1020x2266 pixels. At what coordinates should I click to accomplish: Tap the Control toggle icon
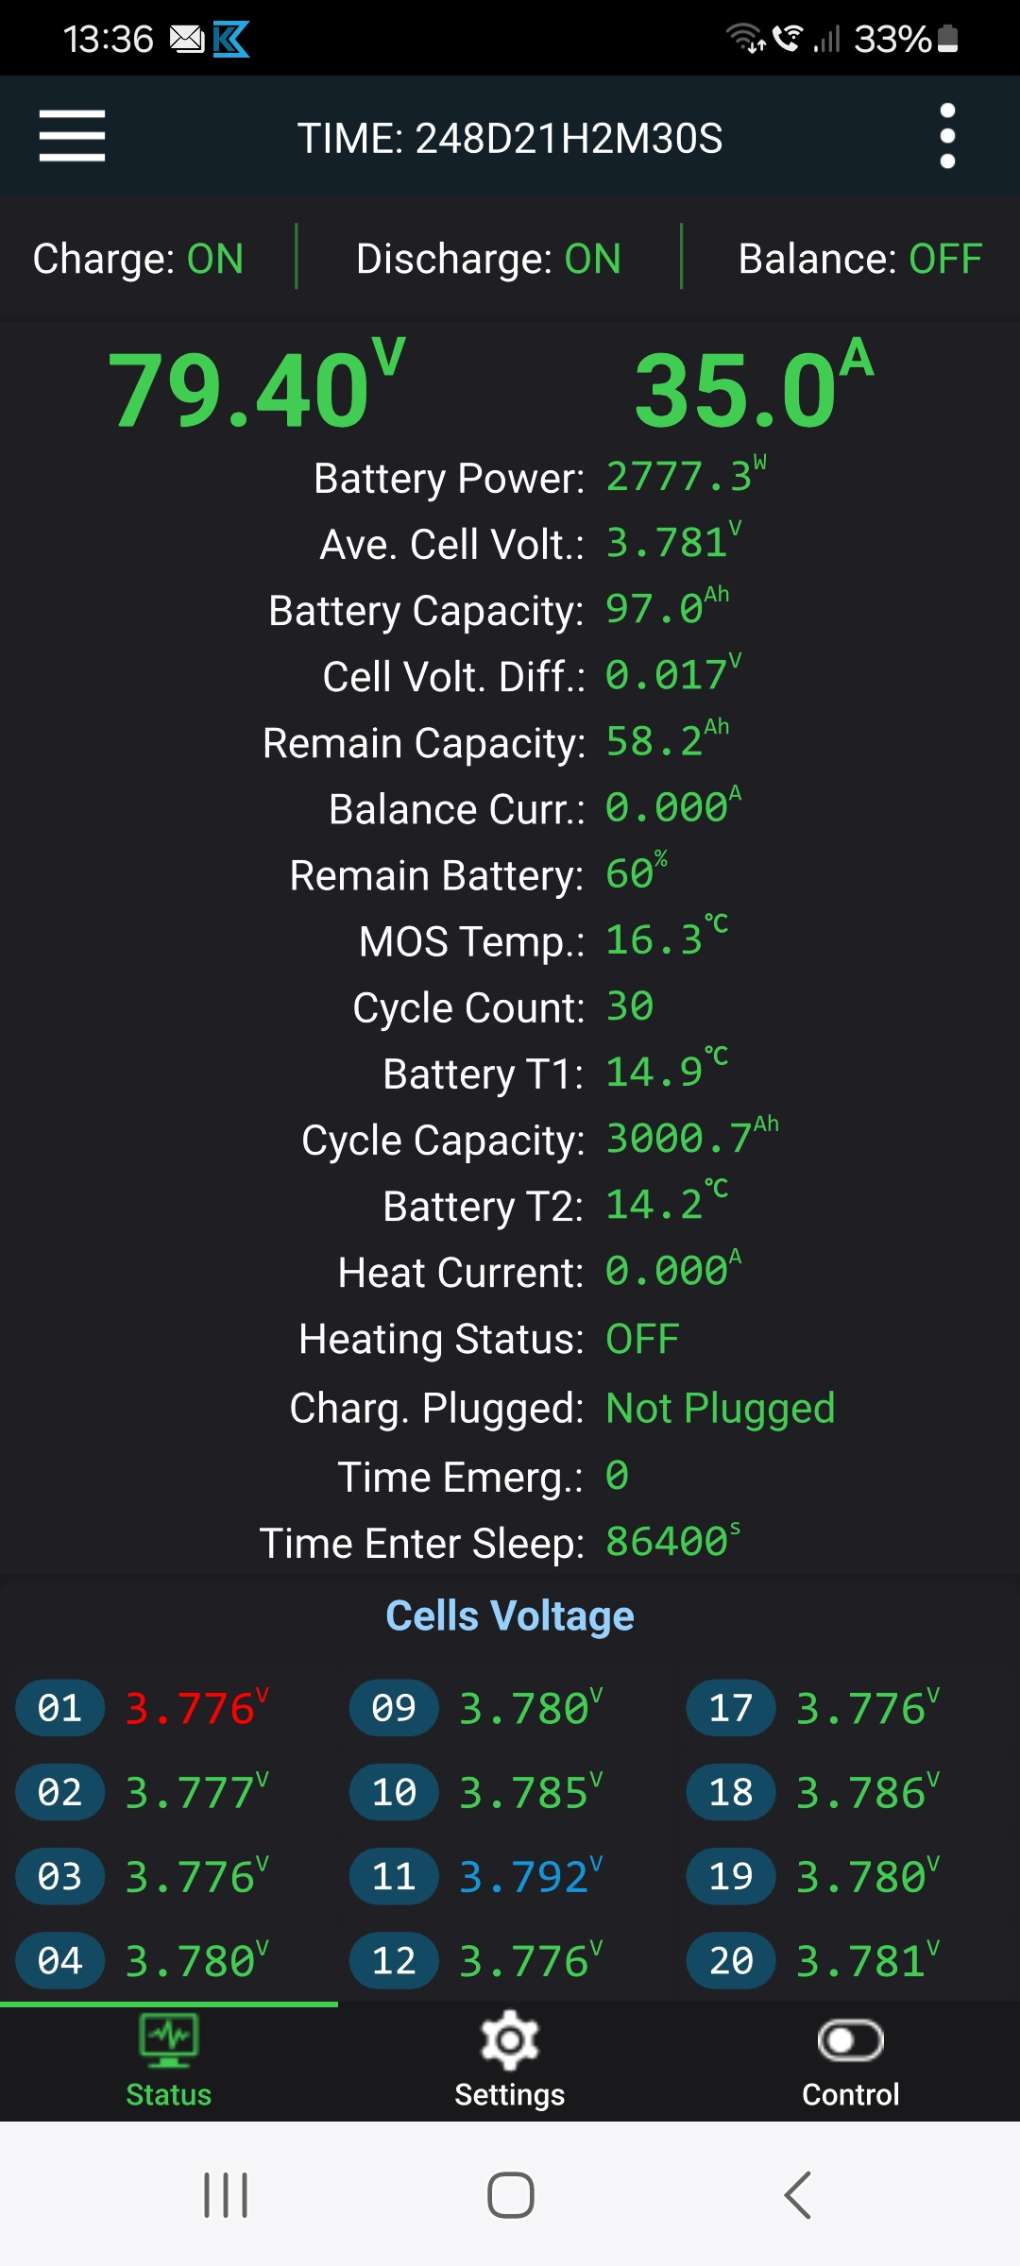click(x=850, y=2040)
